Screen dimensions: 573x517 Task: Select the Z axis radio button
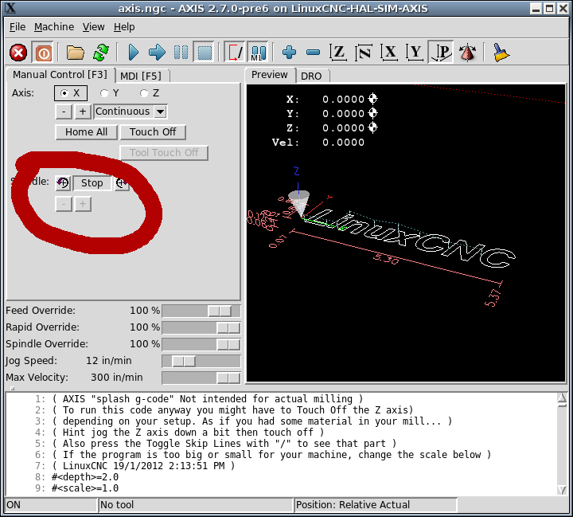(x=144, y=93)
